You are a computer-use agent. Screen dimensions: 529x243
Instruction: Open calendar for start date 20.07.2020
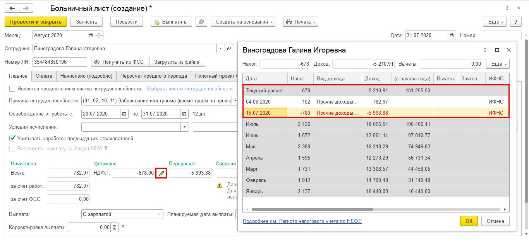pos(124,114)
